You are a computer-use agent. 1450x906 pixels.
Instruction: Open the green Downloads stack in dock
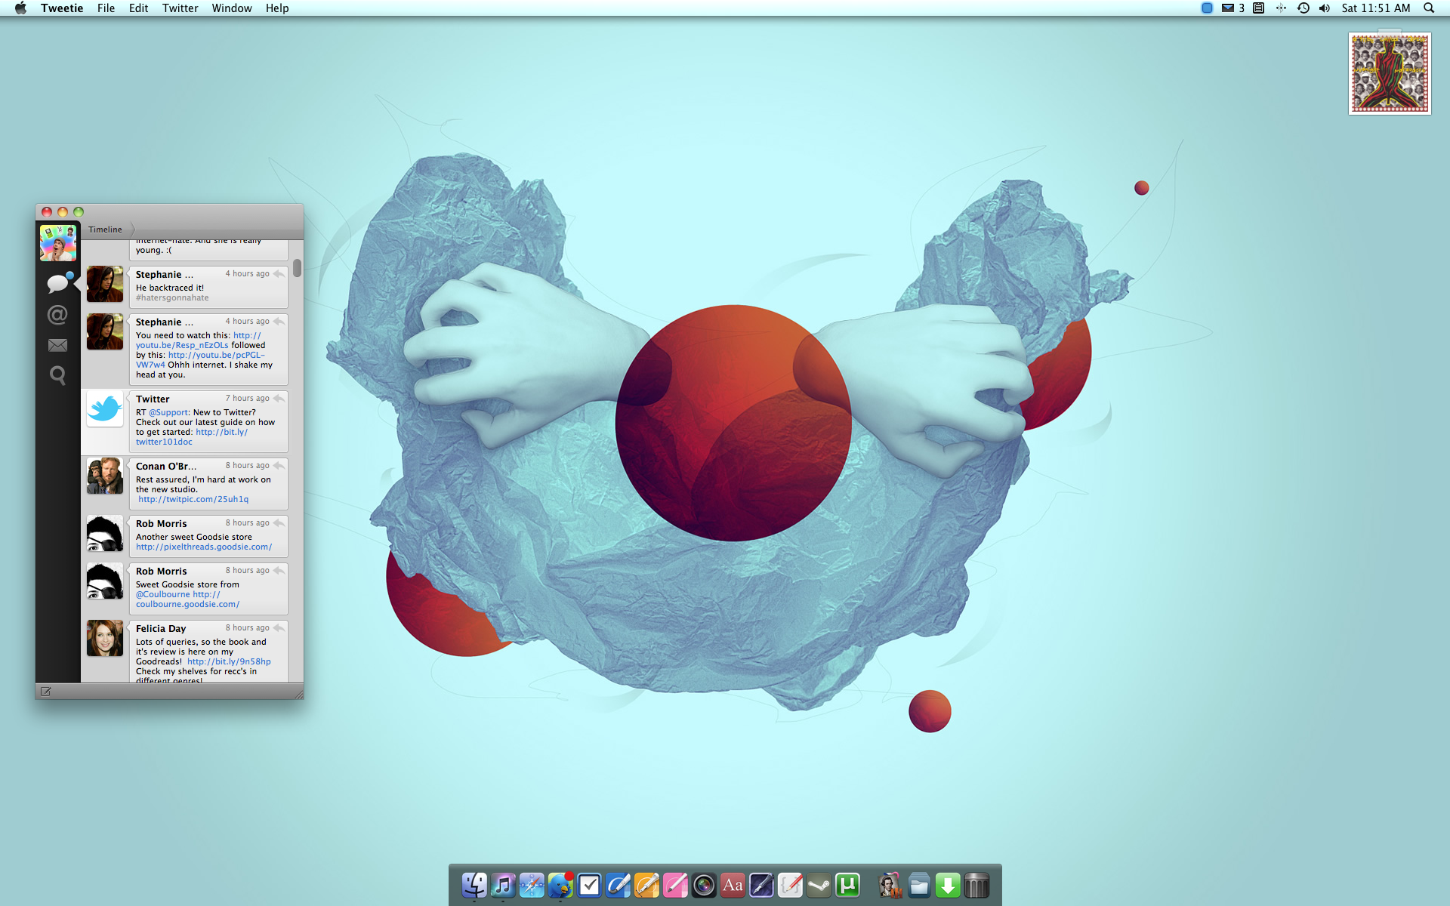[948, 885]
